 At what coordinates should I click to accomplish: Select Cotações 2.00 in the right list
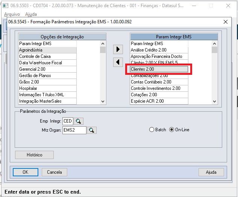pyautogui.click(x=159, y=95)
